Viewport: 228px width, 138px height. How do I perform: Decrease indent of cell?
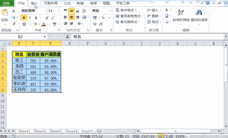tap(66, 24)
